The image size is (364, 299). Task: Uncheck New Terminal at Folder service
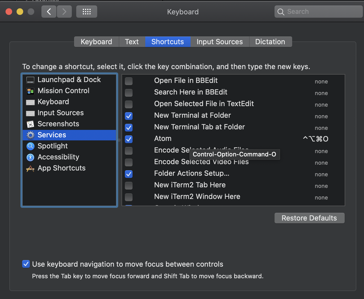(129, 116)
